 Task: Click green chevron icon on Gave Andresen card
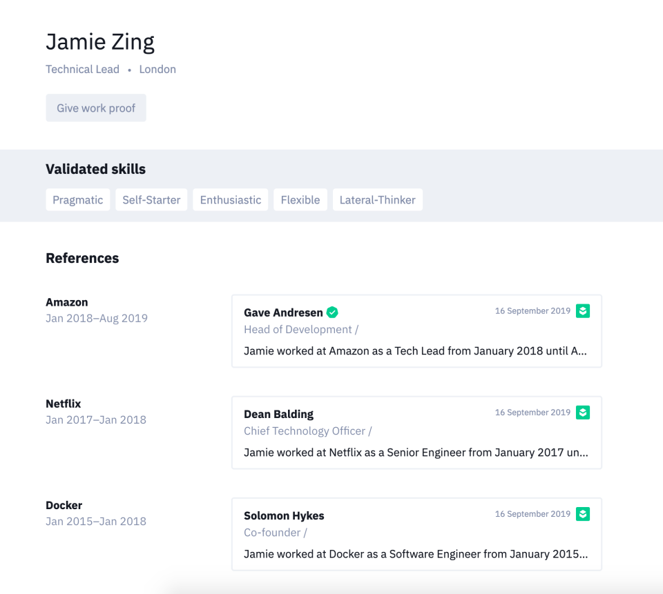583,311
